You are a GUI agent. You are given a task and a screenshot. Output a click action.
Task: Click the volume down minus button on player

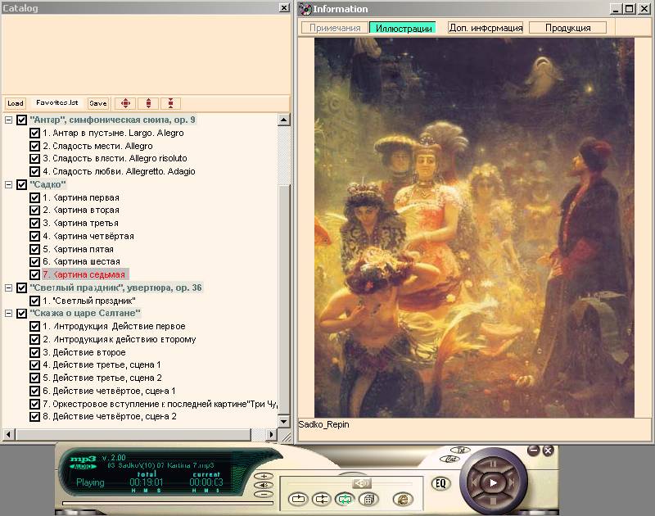click(x=264, y=494)
